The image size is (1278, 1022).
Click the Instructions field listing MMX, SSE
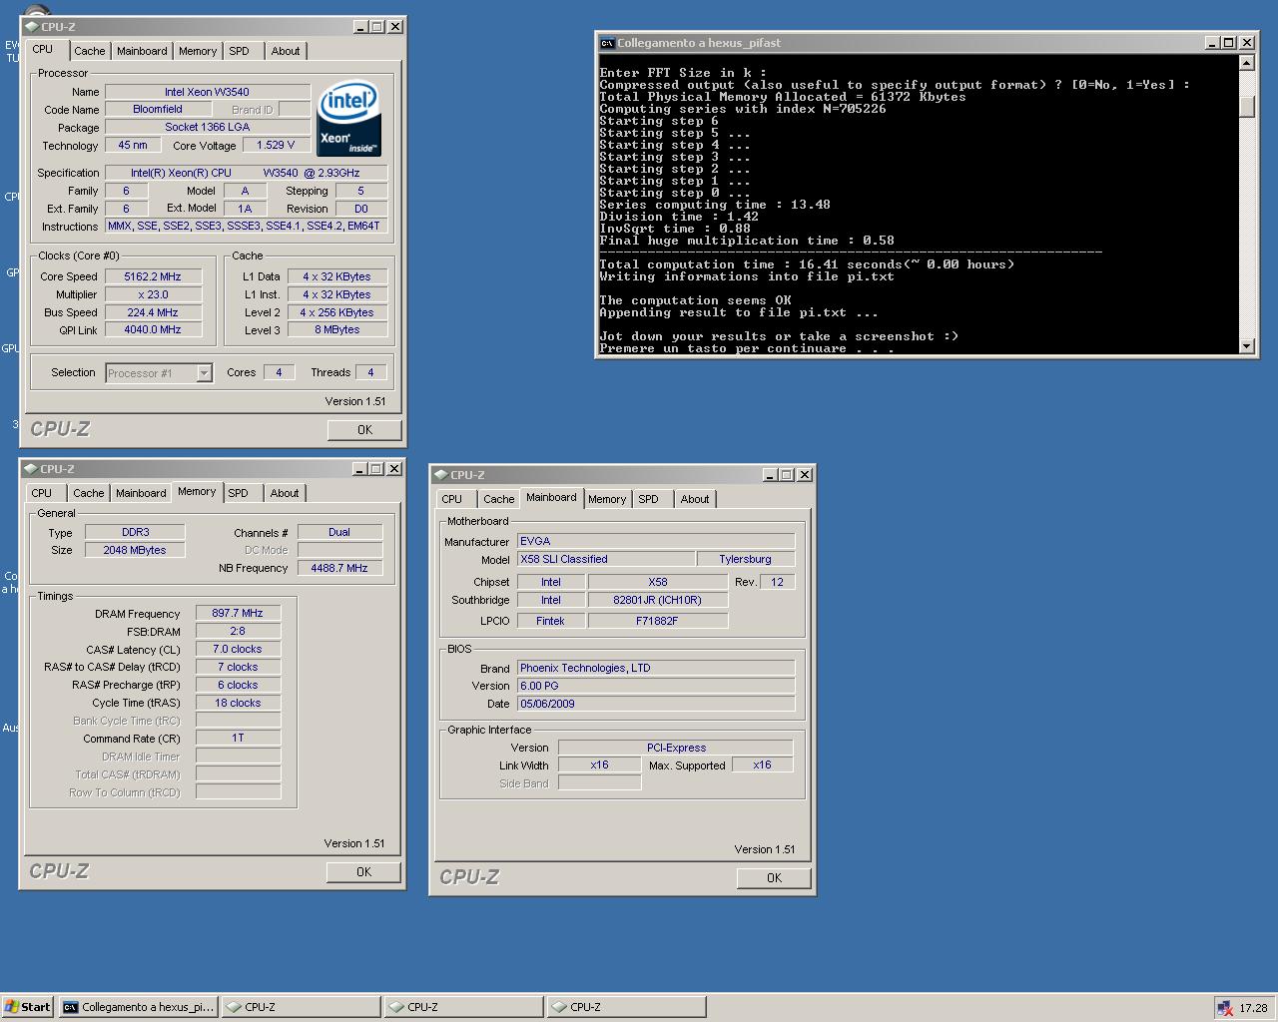click(247, 226)
